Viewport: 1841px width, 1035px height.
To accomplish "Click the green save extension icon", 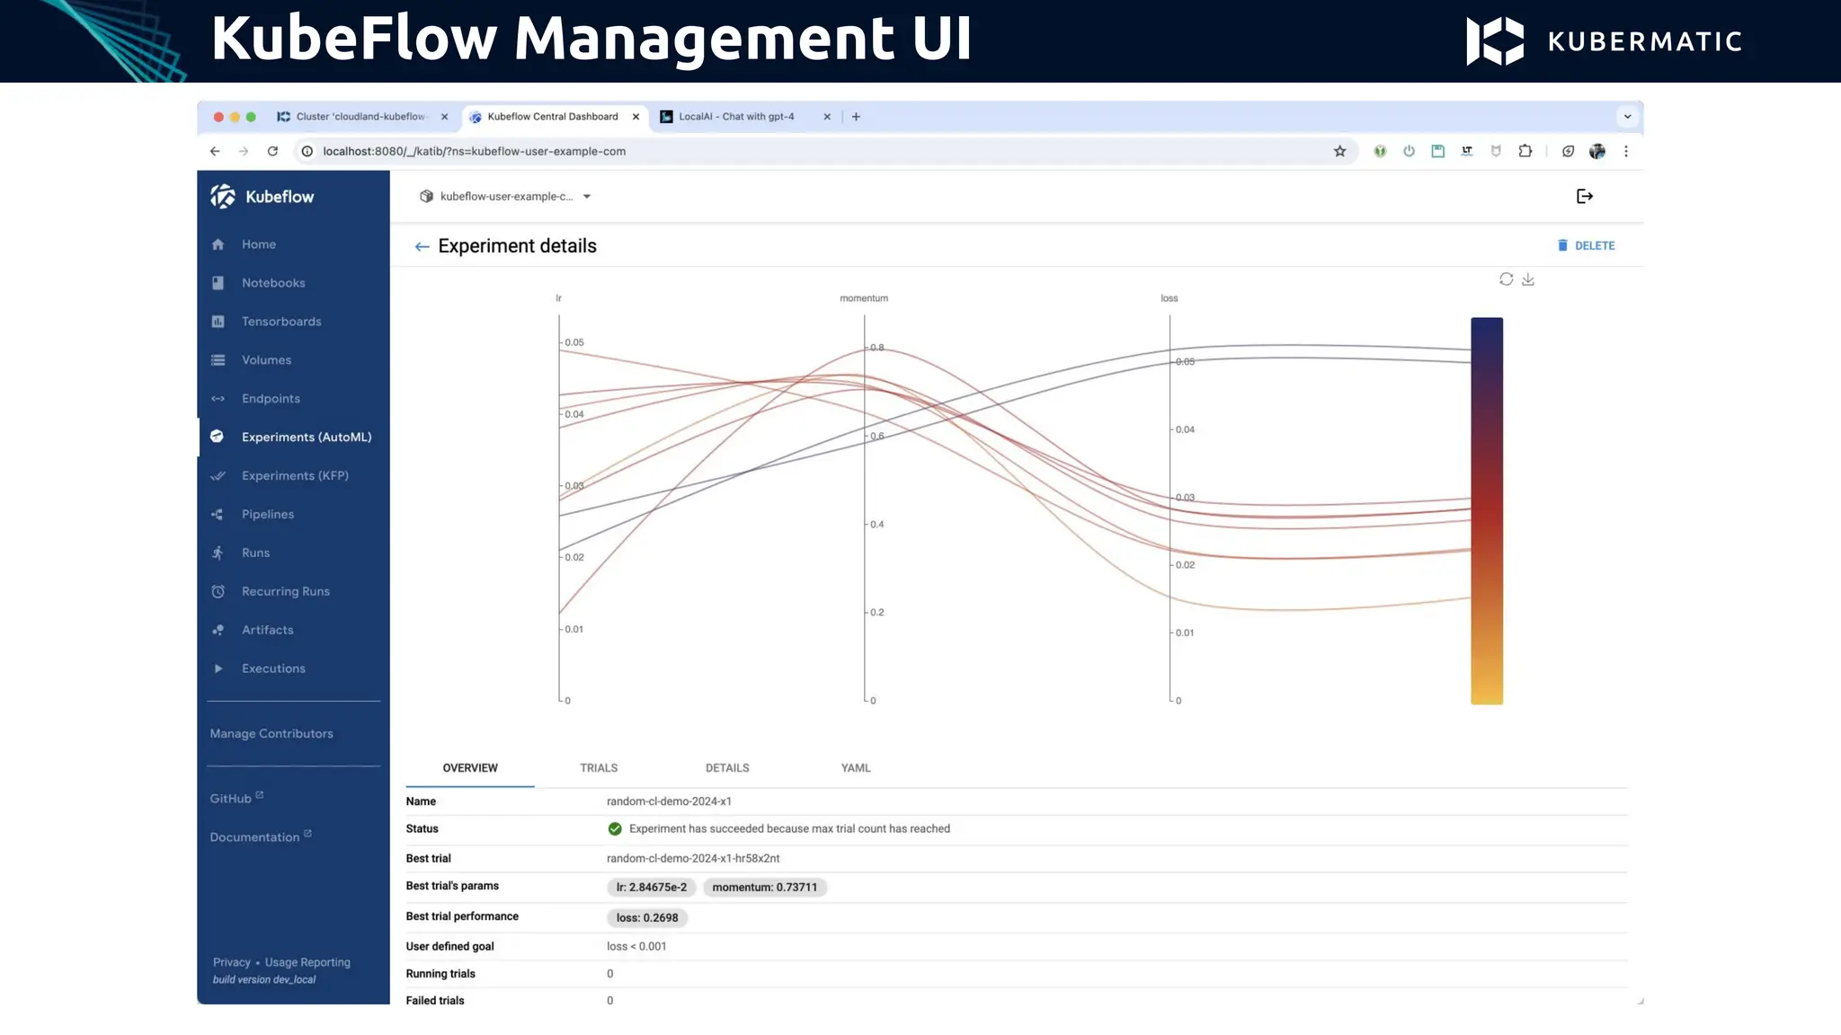I will coord(1437,152).
